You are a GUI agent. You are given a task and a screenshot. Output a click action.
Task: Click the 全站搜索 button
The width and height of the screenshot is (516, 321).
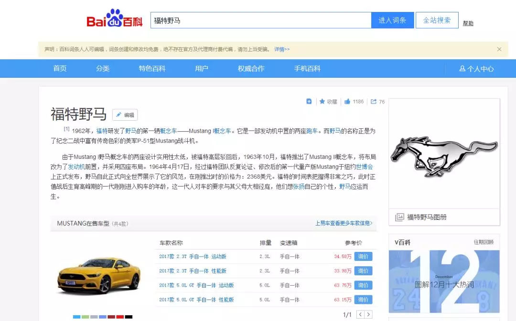click(x=437, y=21)
